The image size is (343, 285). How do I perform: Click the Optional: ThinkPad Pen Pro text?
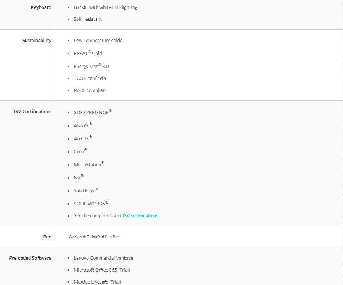94,237
